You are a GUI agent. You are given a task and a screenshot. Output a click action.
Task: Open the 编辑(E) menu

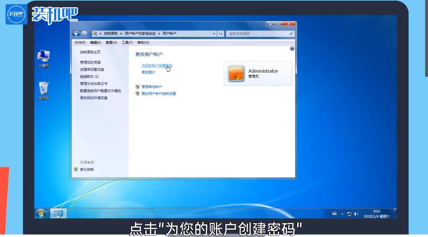coord(95,43)
